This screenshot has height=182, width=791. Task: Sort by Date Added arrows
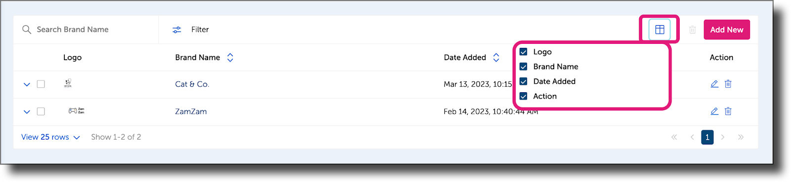tap(496, 58)
